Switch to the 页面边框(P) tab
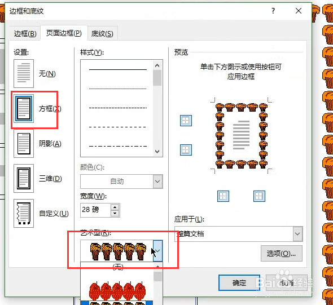 click(64, 33)
